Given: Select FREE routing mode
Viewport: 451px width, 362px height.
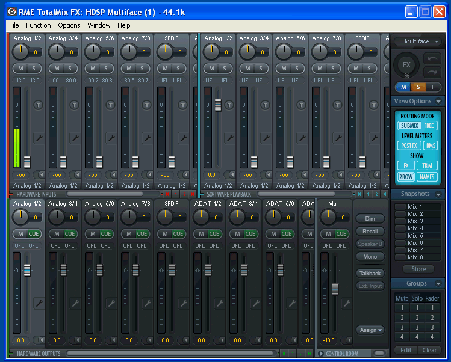Looking at the screenshot, I should click(x=429, y=126).
